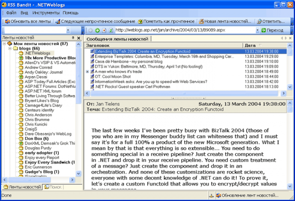
Task: Close the Сообщения ленты новостей document tab
Action: [x=290, y=38]
